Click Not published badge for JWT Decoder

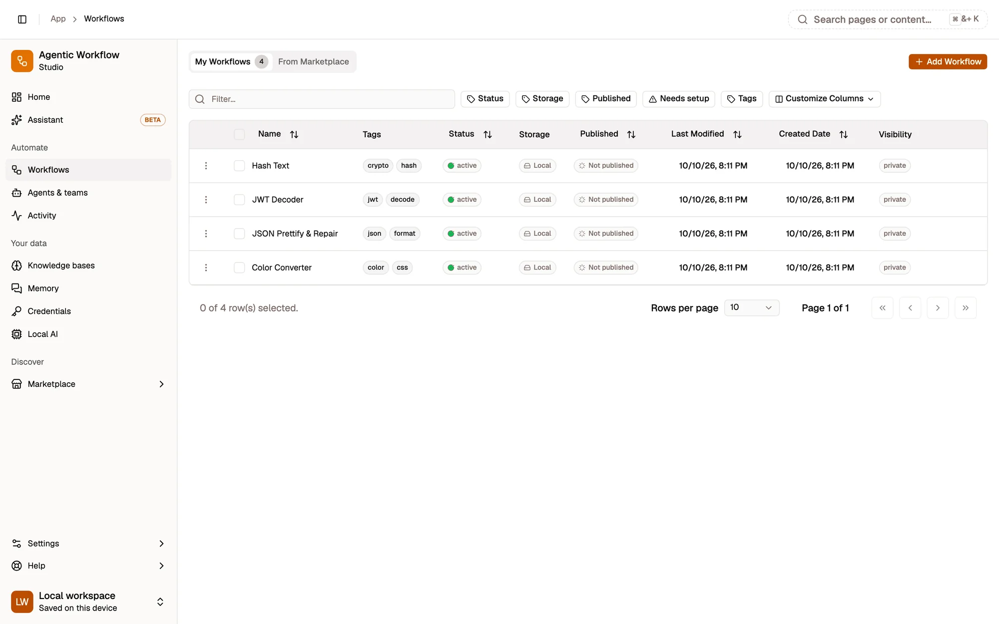(606, 200)
